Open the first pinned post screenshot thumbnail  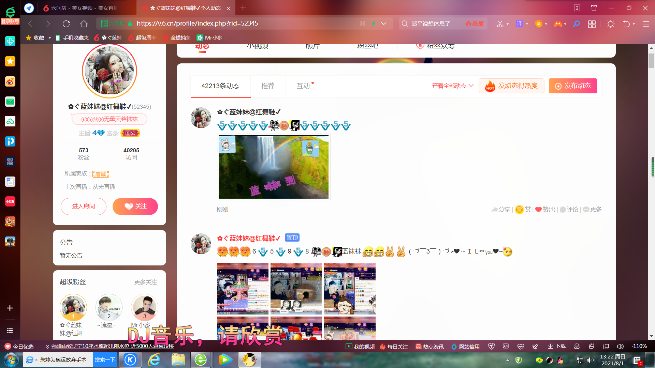point(243,289)
